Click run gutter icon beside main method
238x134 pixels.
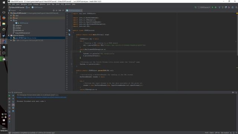click(70, 35)
